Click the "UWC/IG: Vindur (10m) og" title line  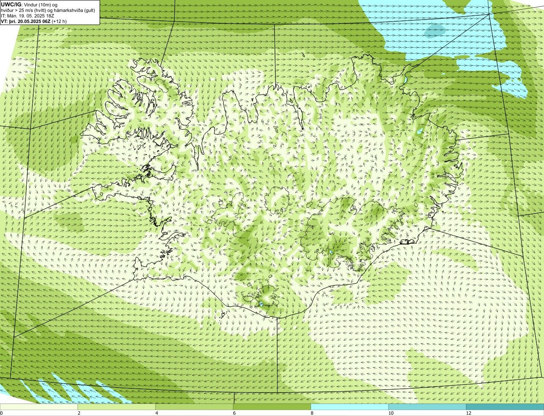[29, 5]
